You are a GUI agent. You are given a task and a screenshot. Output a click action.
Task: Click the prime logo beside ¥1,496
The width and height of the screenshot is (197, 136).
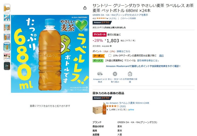tap(131, 110)
